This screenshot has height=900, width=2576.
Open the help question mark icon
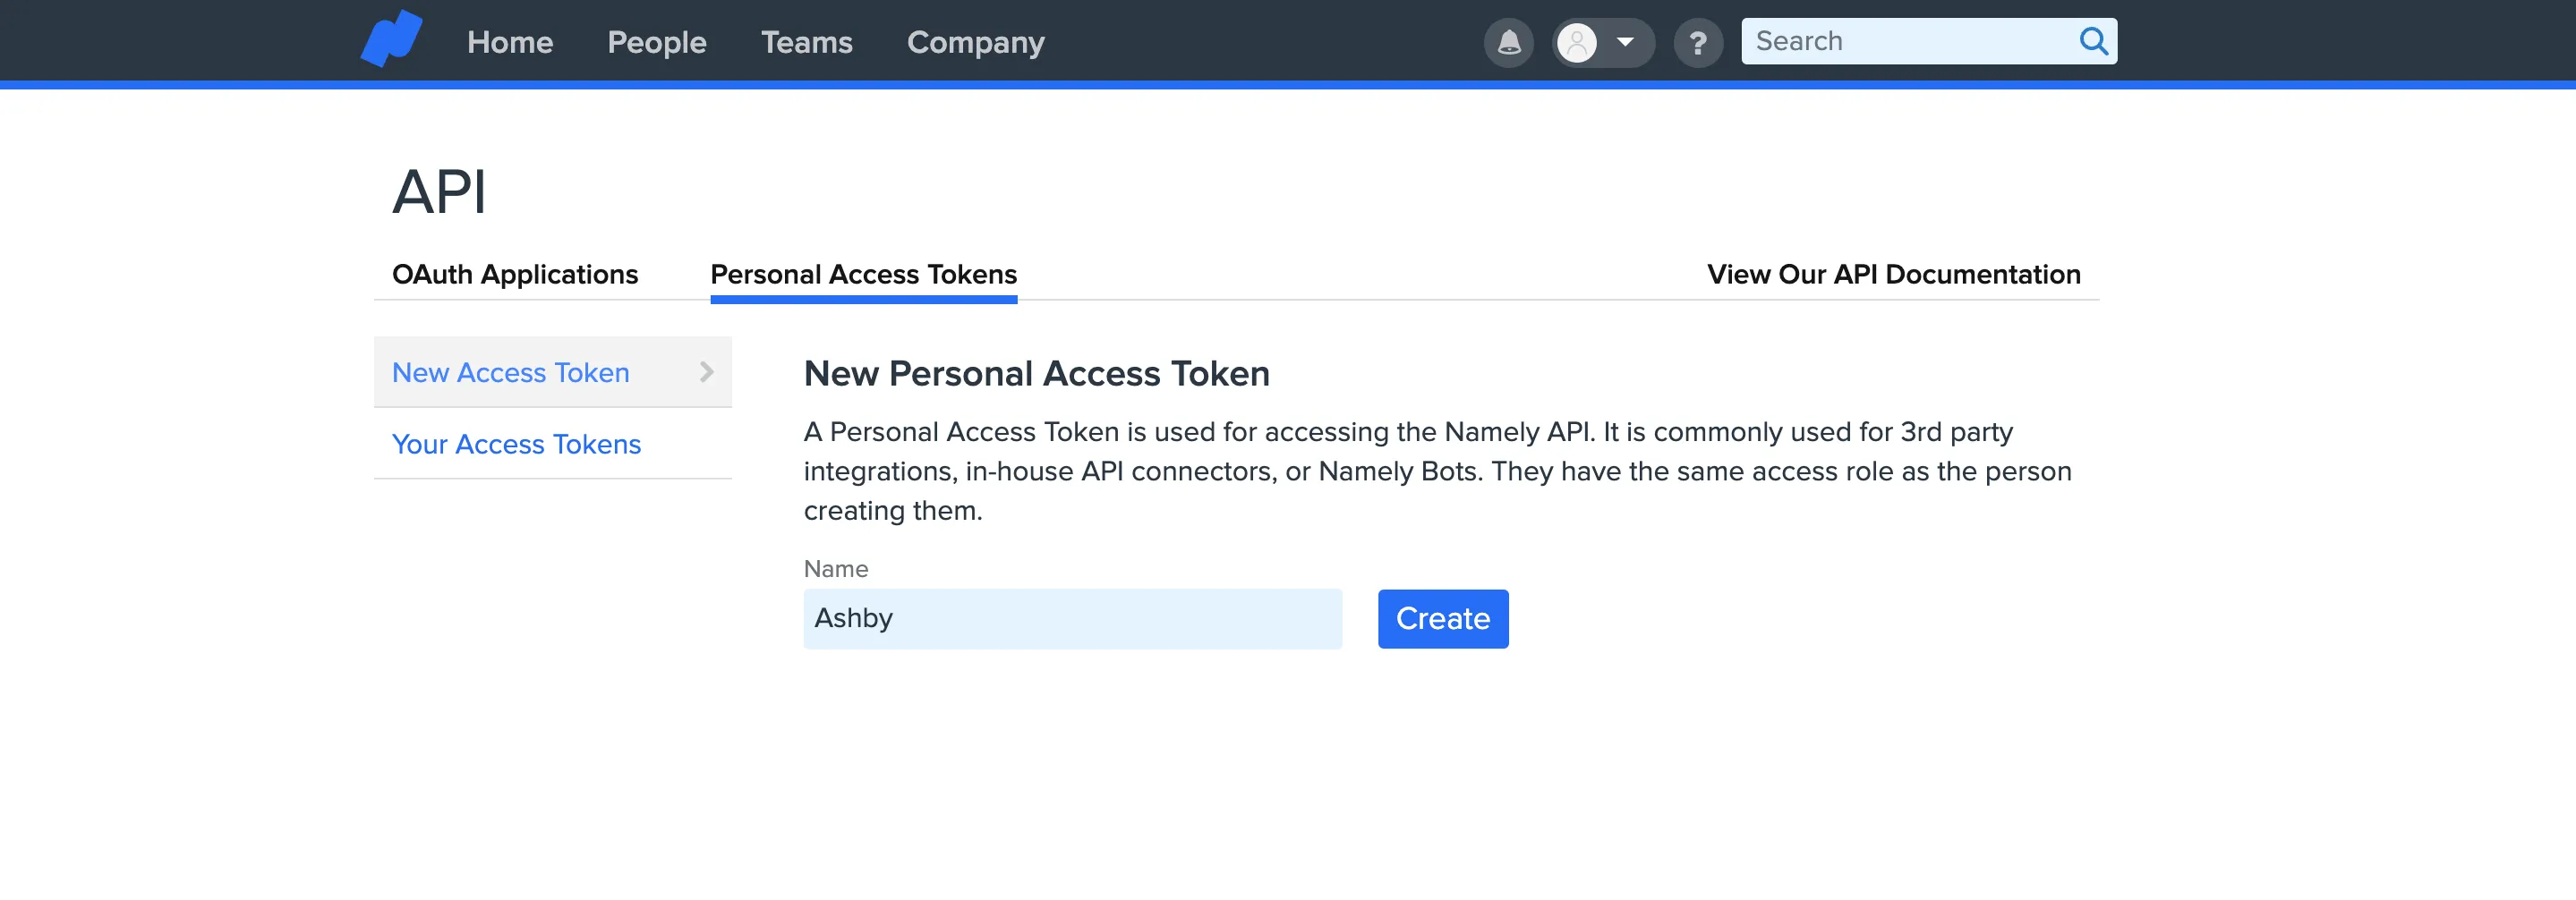[1697, 42]
